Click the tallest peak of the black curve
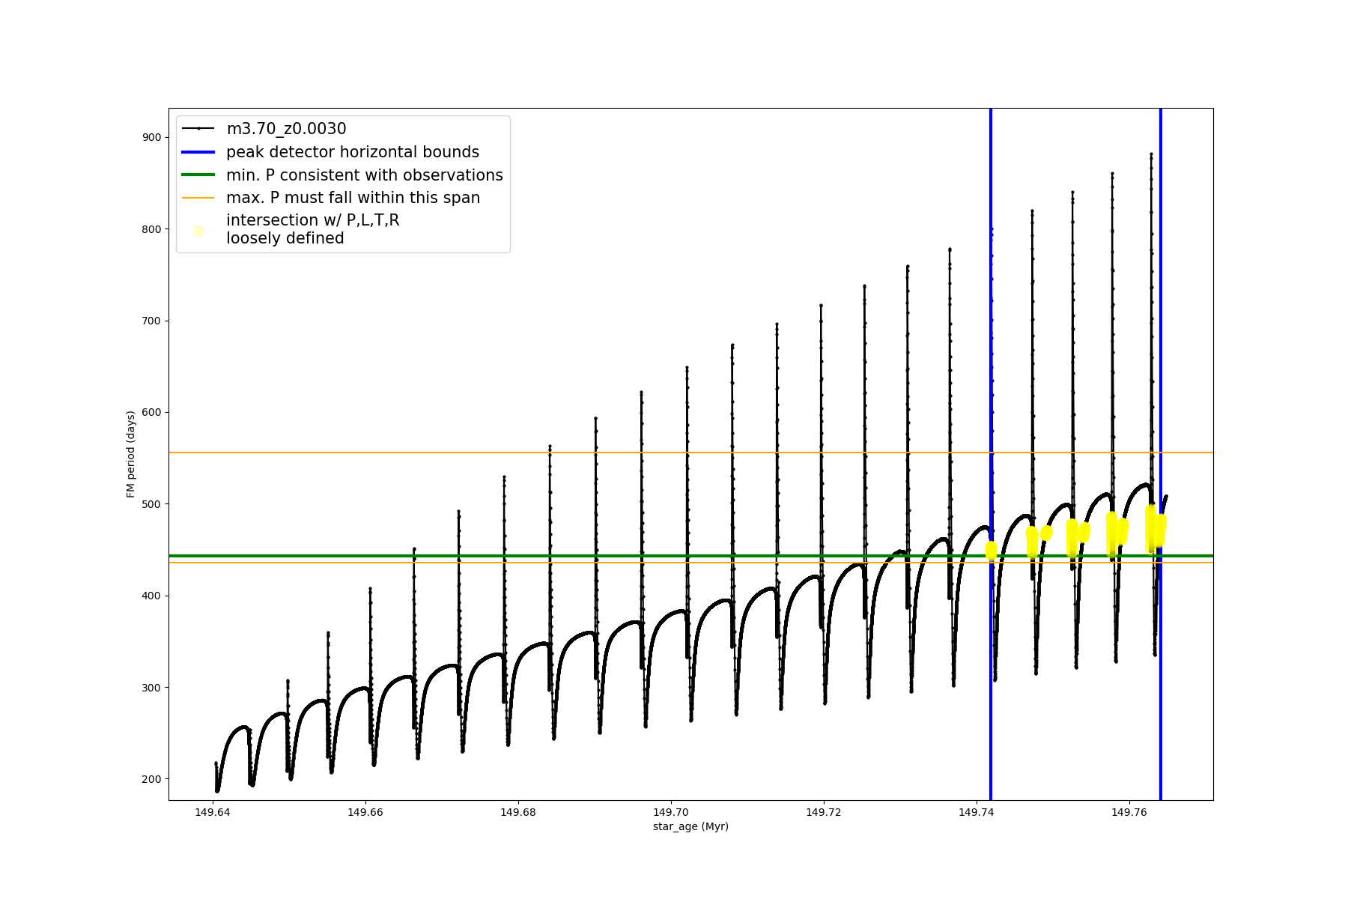This screenshot has height=899, width=1348. [1151, 155]
